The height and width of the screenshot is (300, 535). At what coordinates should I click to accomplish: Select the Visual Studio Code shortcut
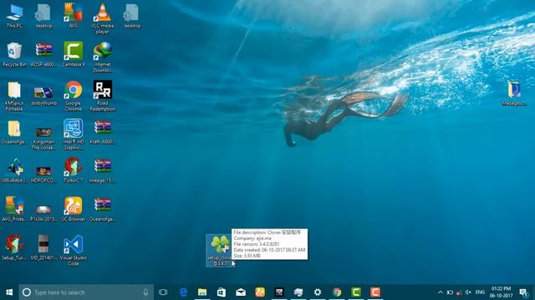tap(73, 250)
